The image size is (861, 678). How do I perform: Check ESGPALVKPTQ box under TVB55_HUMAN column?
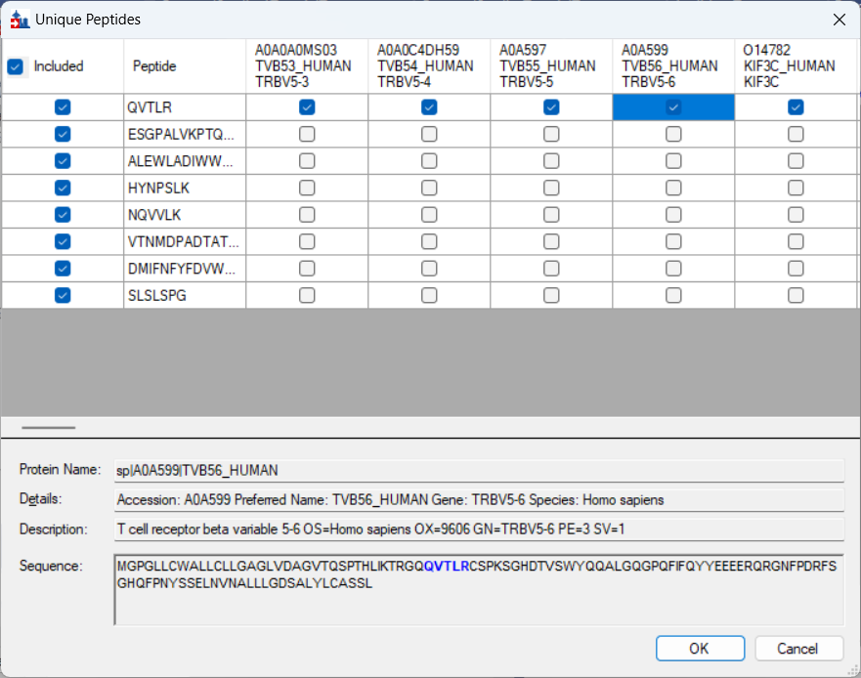551,134
